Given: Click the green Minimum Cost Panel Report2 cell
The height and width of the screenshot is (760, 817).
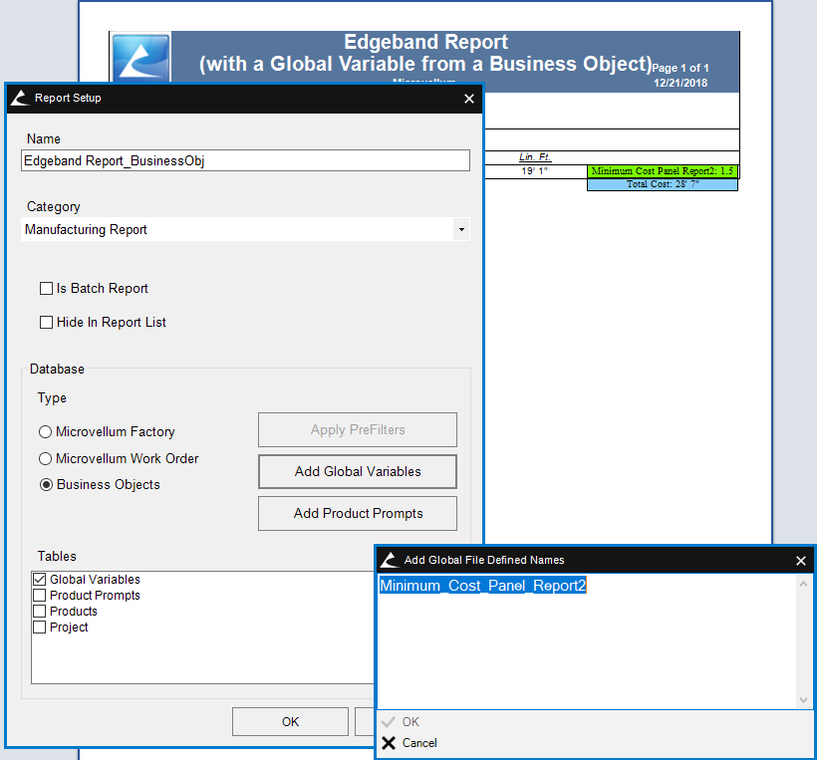Looking at the screenshot, I should tap(663, 171).
